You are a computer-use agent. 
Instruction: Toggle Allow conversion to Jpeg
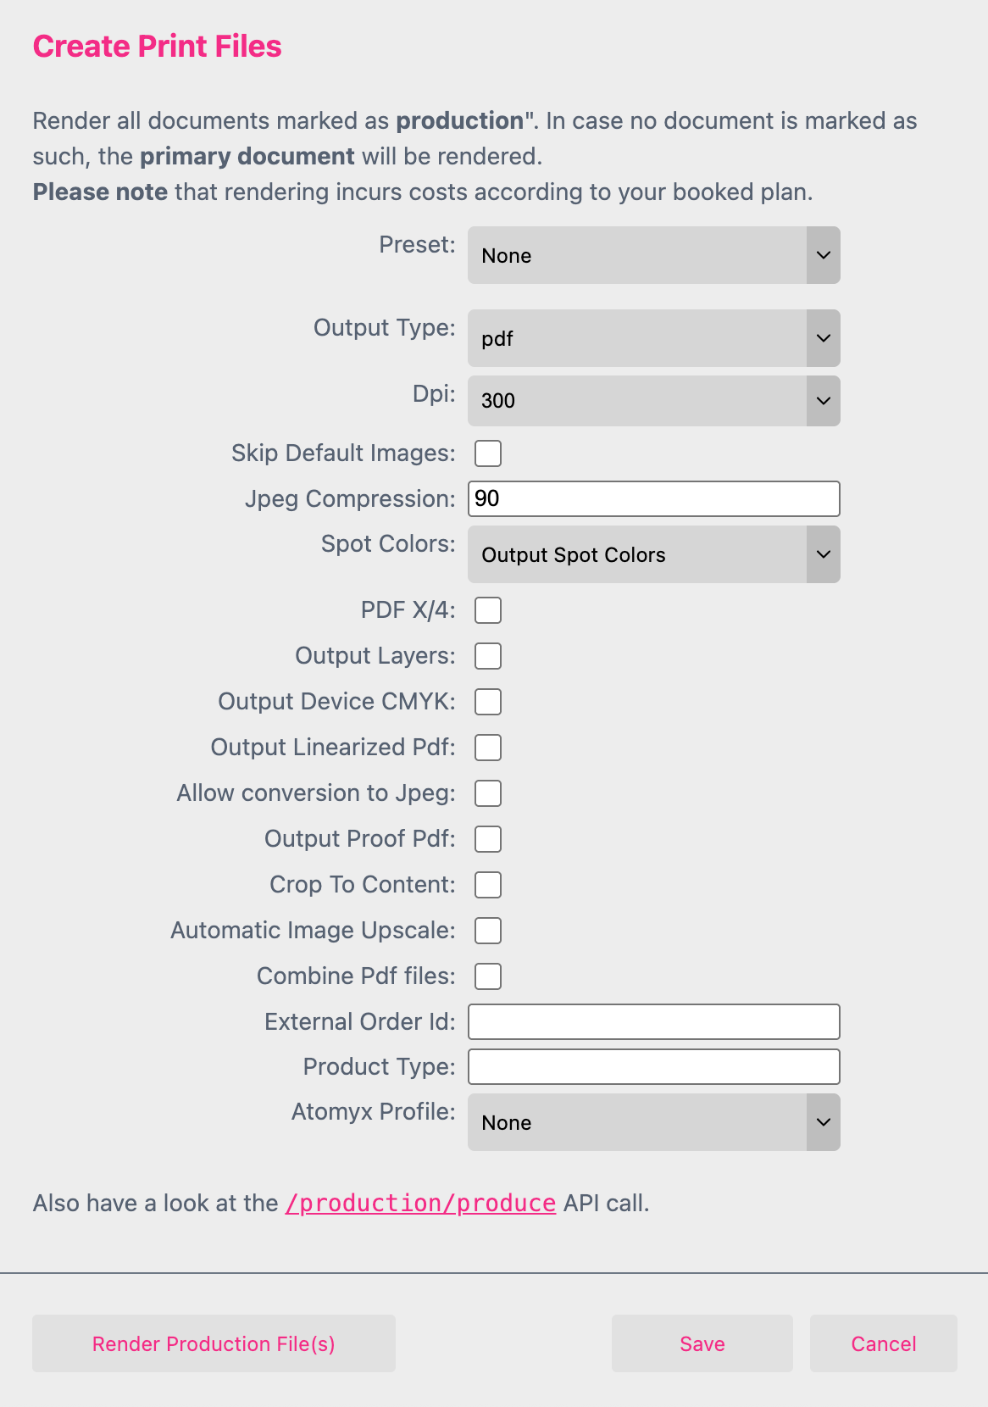click(x=488, y=792)
